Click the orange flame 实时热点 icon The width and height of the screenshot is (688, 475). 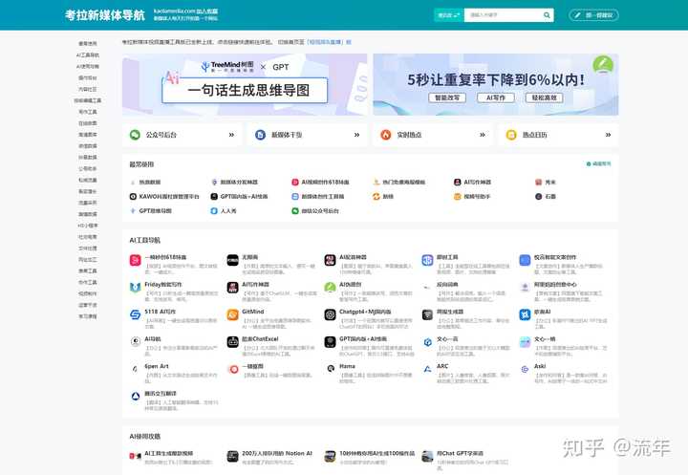pos(386,135)
